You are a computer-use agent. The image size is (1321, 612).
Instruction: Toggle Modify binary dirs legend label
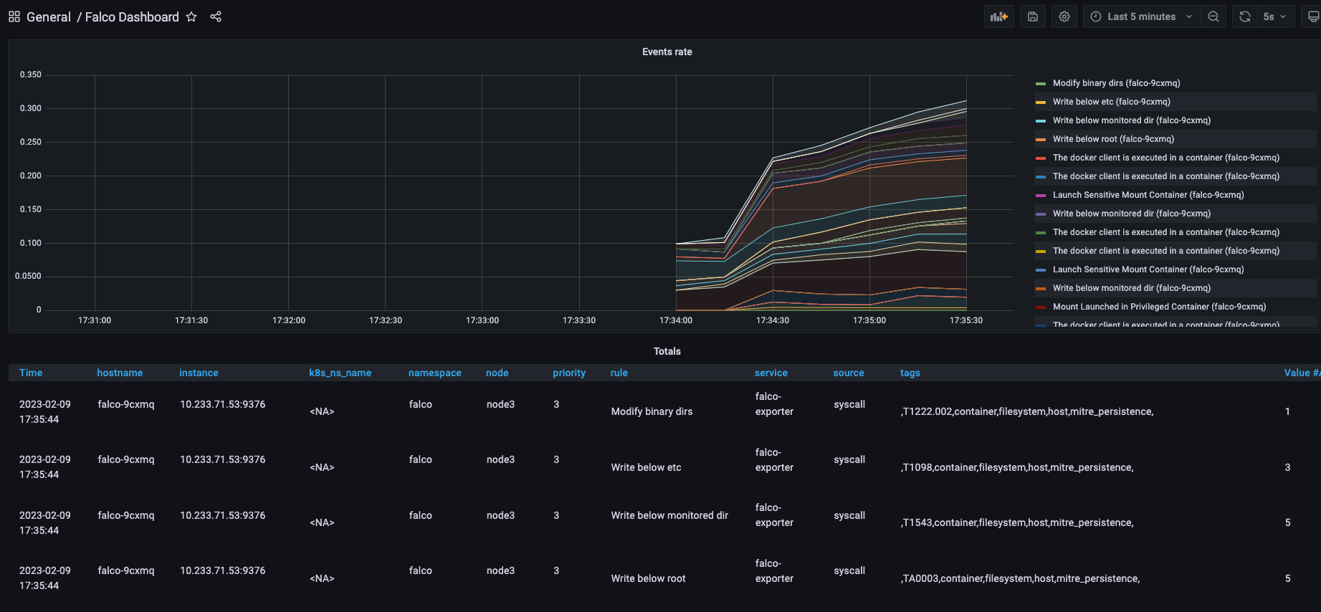click(1117, 83)
